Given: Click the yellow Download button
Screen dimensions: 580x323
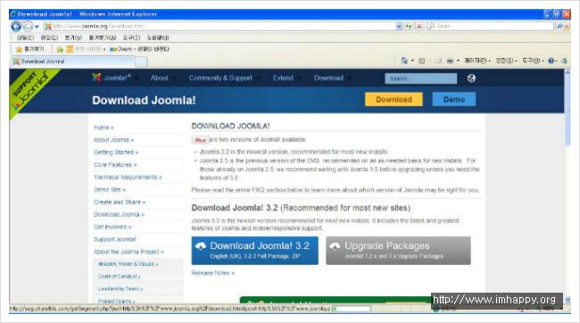Looking at the screenshot, I should tap(394, 100).
